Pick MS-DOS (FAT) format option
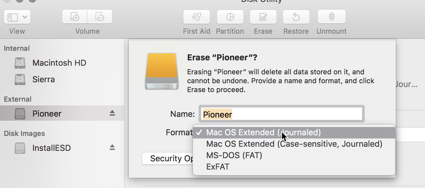Screen dimensions: 425x188 pyautogui.click(x=234, y=155)
